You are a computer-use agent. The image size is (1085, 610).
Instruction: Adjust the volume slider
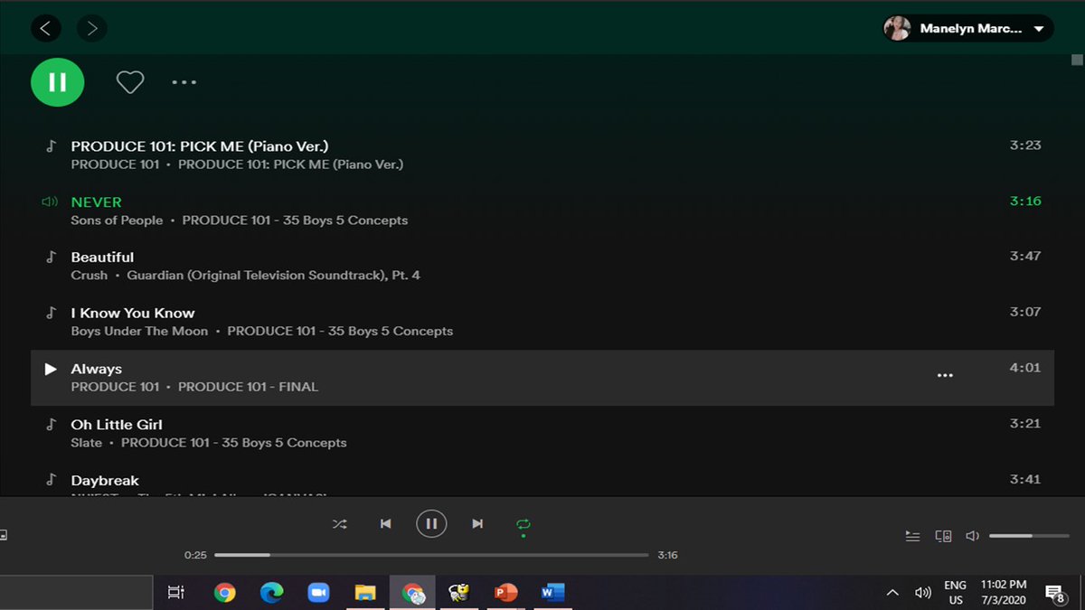click(1027, 536)
